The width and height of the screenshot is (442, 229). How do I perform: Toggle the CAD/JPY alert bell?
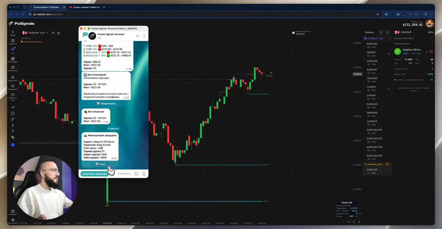[389, 88]
